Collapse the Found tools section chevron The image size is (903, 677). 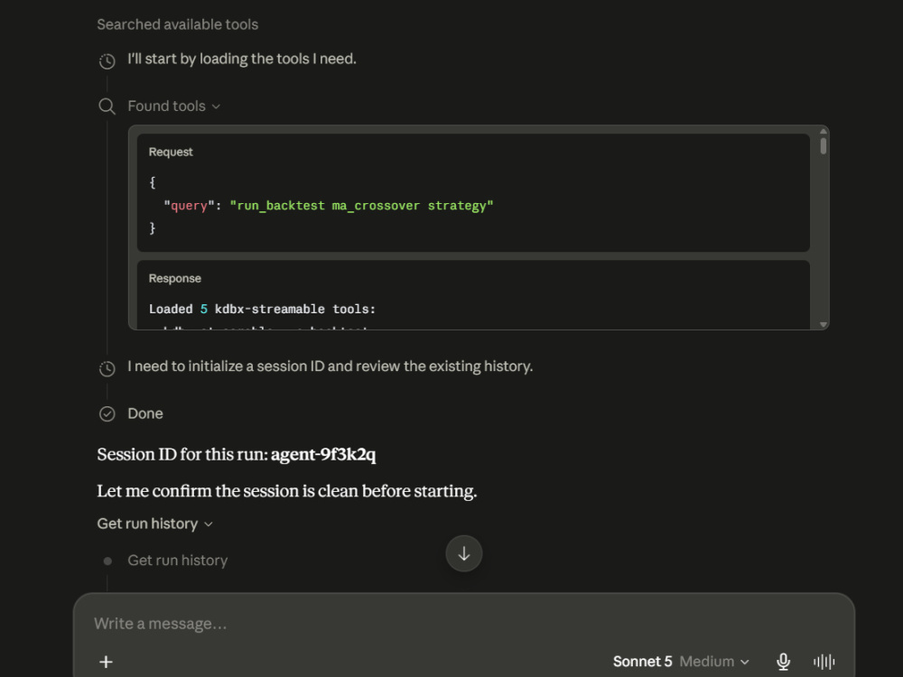[216, 107]
